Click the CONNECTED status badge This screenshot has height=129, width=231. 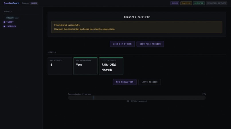199,3
